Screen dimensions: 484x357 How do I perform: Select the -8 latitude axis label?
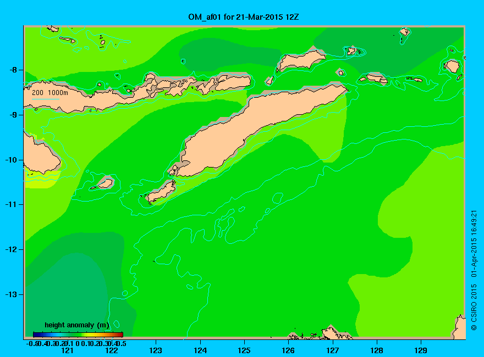[14, 70]
